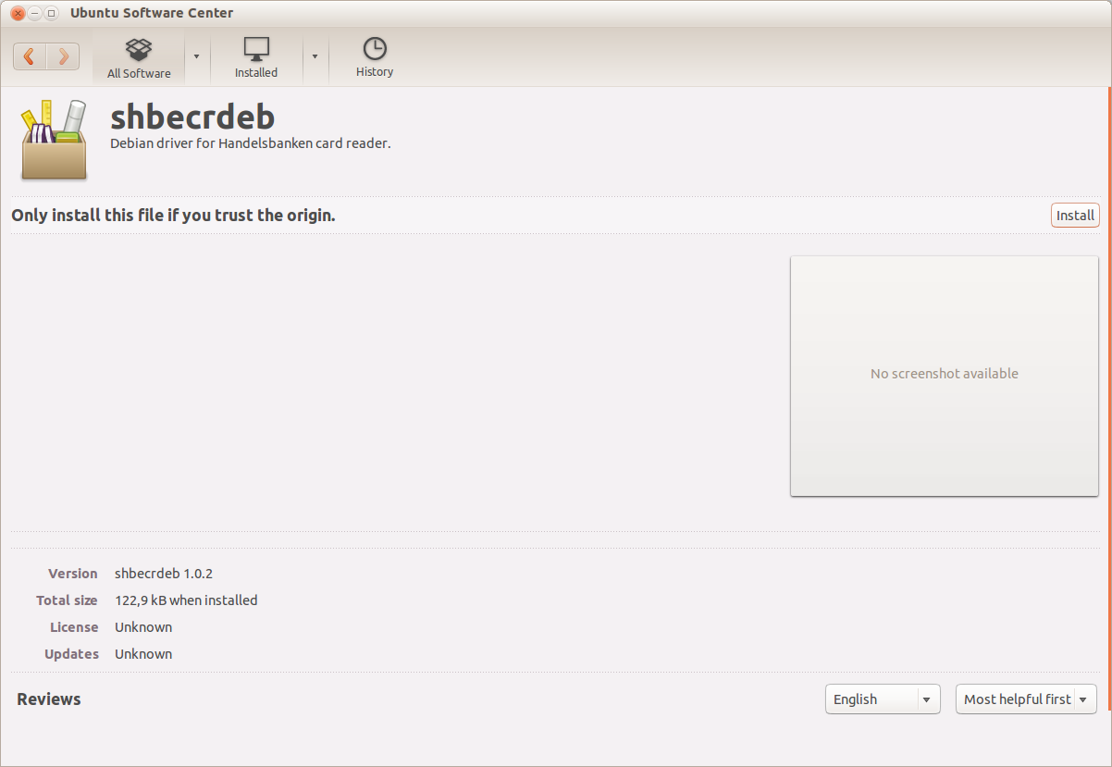Click the No screenshot available placeholder
The width and height of the screenshot is (1112, 767).
[x=945, y=376]
